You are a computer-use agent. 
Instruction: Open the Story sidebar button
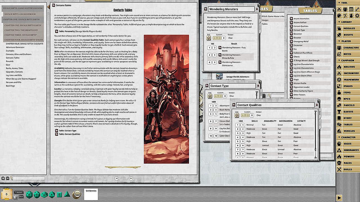click(348, 118)
